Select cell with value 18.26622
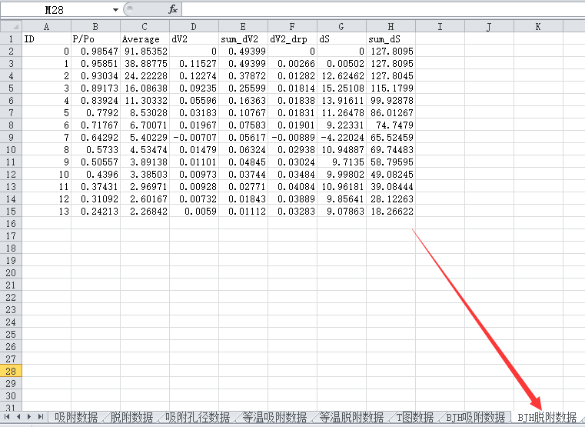Viewport: 585px width, 427px height. point(391,212)
